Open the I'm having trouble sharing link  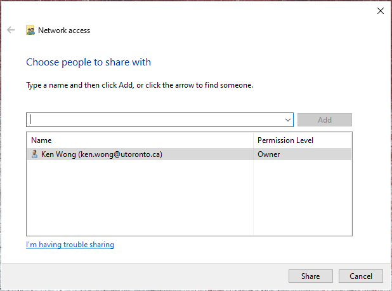(x=70, y=245)
